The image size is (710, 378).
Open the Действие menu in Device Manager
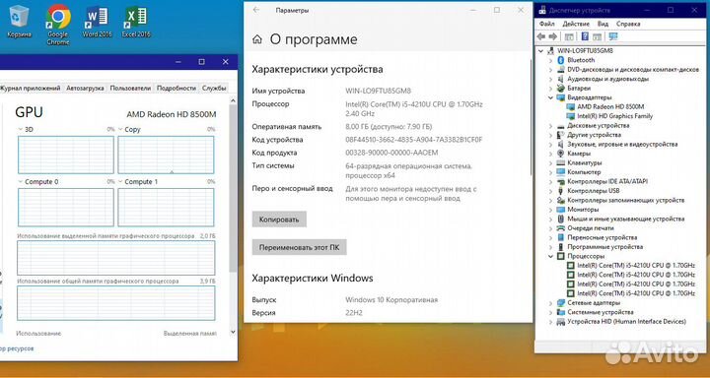point(576,24)
